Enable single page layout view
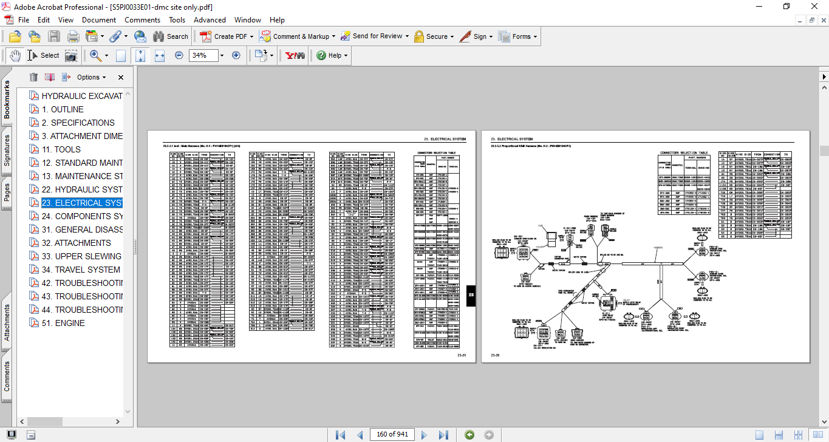The width and height of the screenshot is (829, 442). coord(759,435)
